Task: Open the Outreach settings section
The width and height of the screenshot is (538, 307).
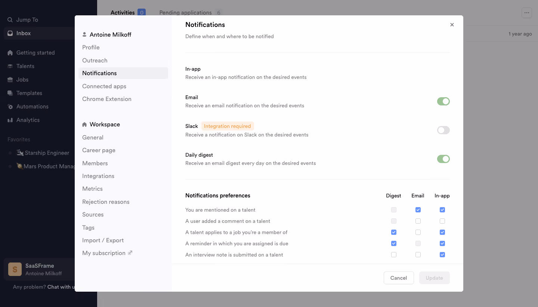Action: tap(123, 60)
